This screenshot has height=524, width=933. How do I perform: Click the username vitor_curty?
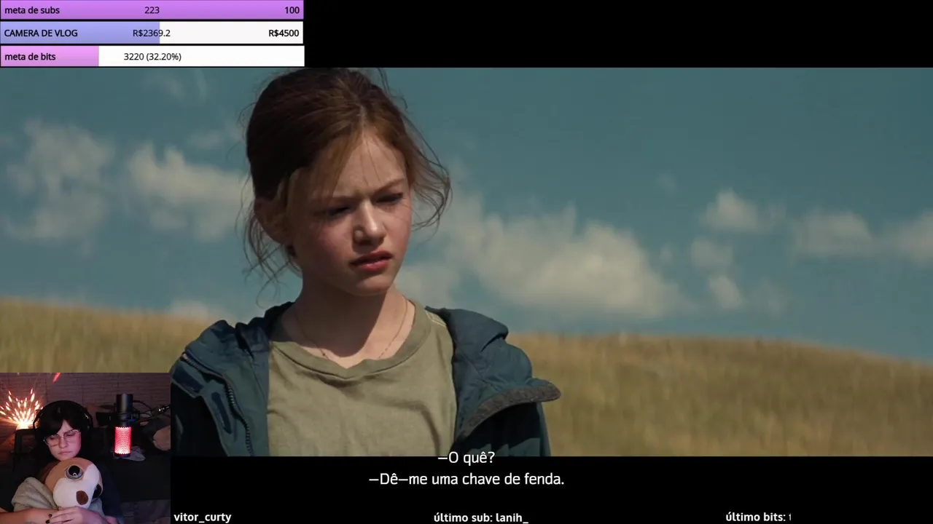(x=203, y=517)
